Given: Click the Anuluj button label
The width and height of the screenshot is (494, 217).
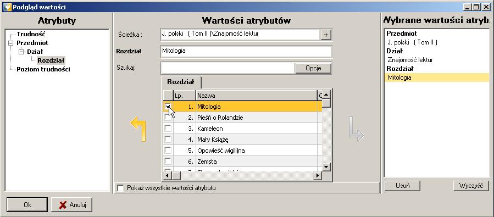Looking at the screenshot, I should [x=78, y=205].
